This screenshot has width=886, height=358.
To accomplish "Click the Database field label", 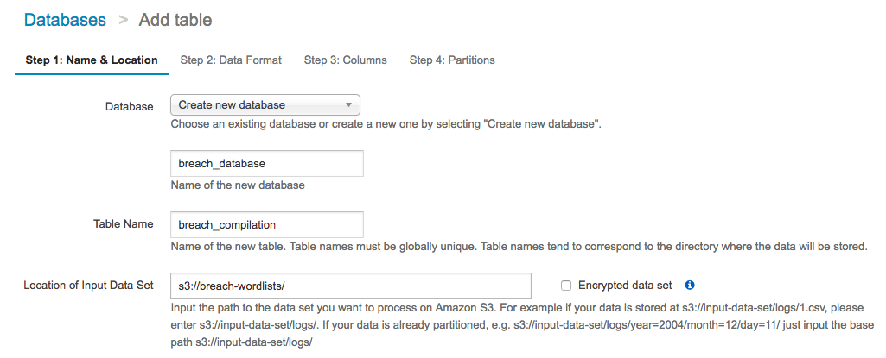I will click(129, 106).
